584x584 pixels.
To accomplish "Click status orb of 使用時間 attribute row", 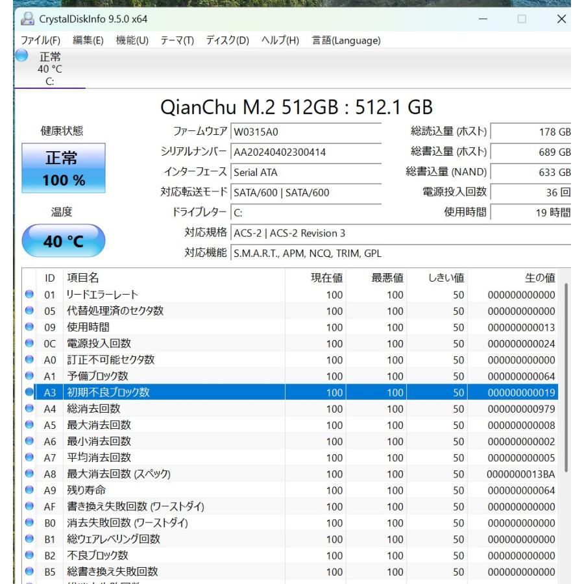I will pos(29,328).
